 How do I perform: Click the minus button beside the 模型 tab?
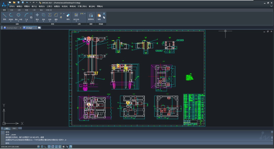point(2,128)
